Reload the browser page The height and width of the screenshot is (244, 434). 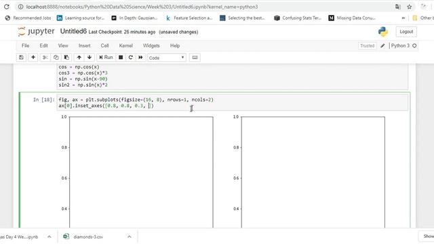pos(6,7)
